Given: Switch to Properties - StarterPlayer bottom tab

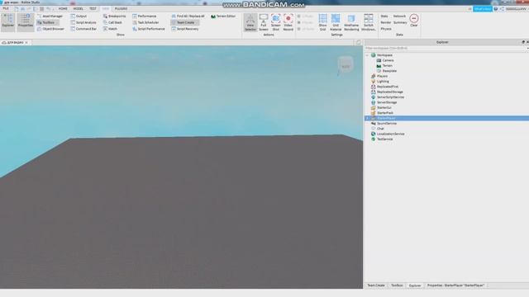Looking at the screenshot, I should pyautogui.click(x=455, y=285).
